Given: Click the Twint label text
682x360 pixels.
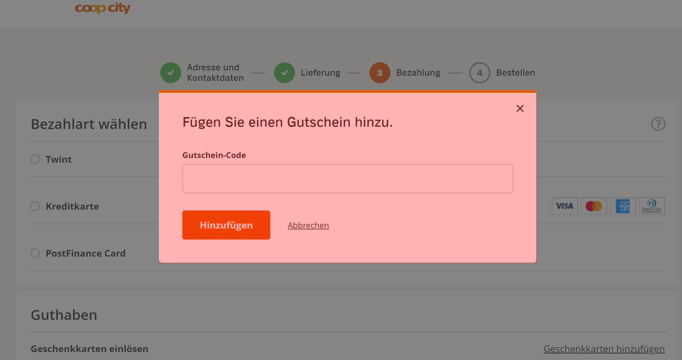Looking at the screenshot, I should (x=59, y=159).
